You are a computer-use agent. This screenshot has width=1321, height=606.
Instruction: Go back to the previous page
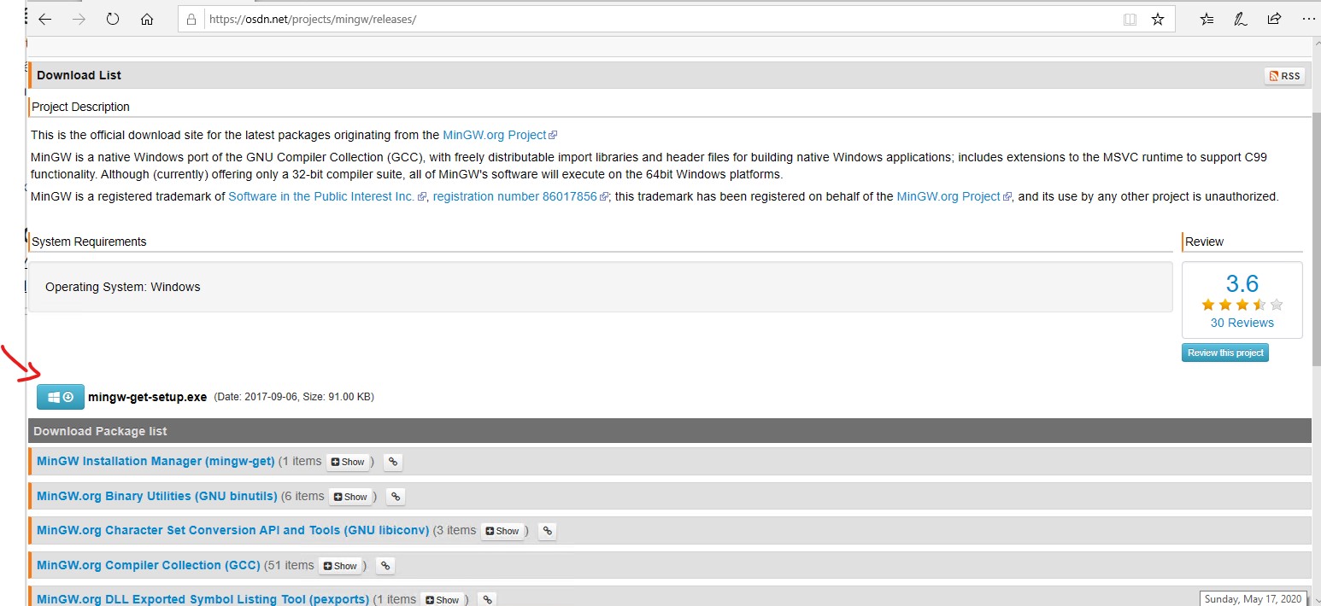tap(45, 19)
